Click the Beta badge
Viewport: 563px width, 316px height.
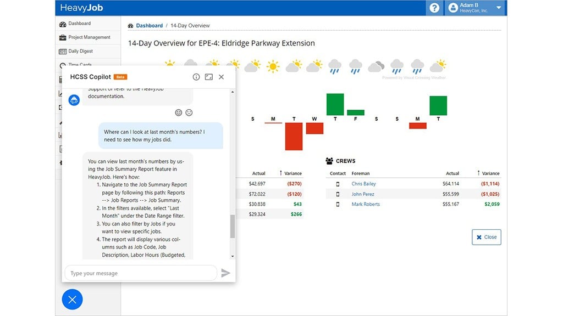[x=120, y=77]
